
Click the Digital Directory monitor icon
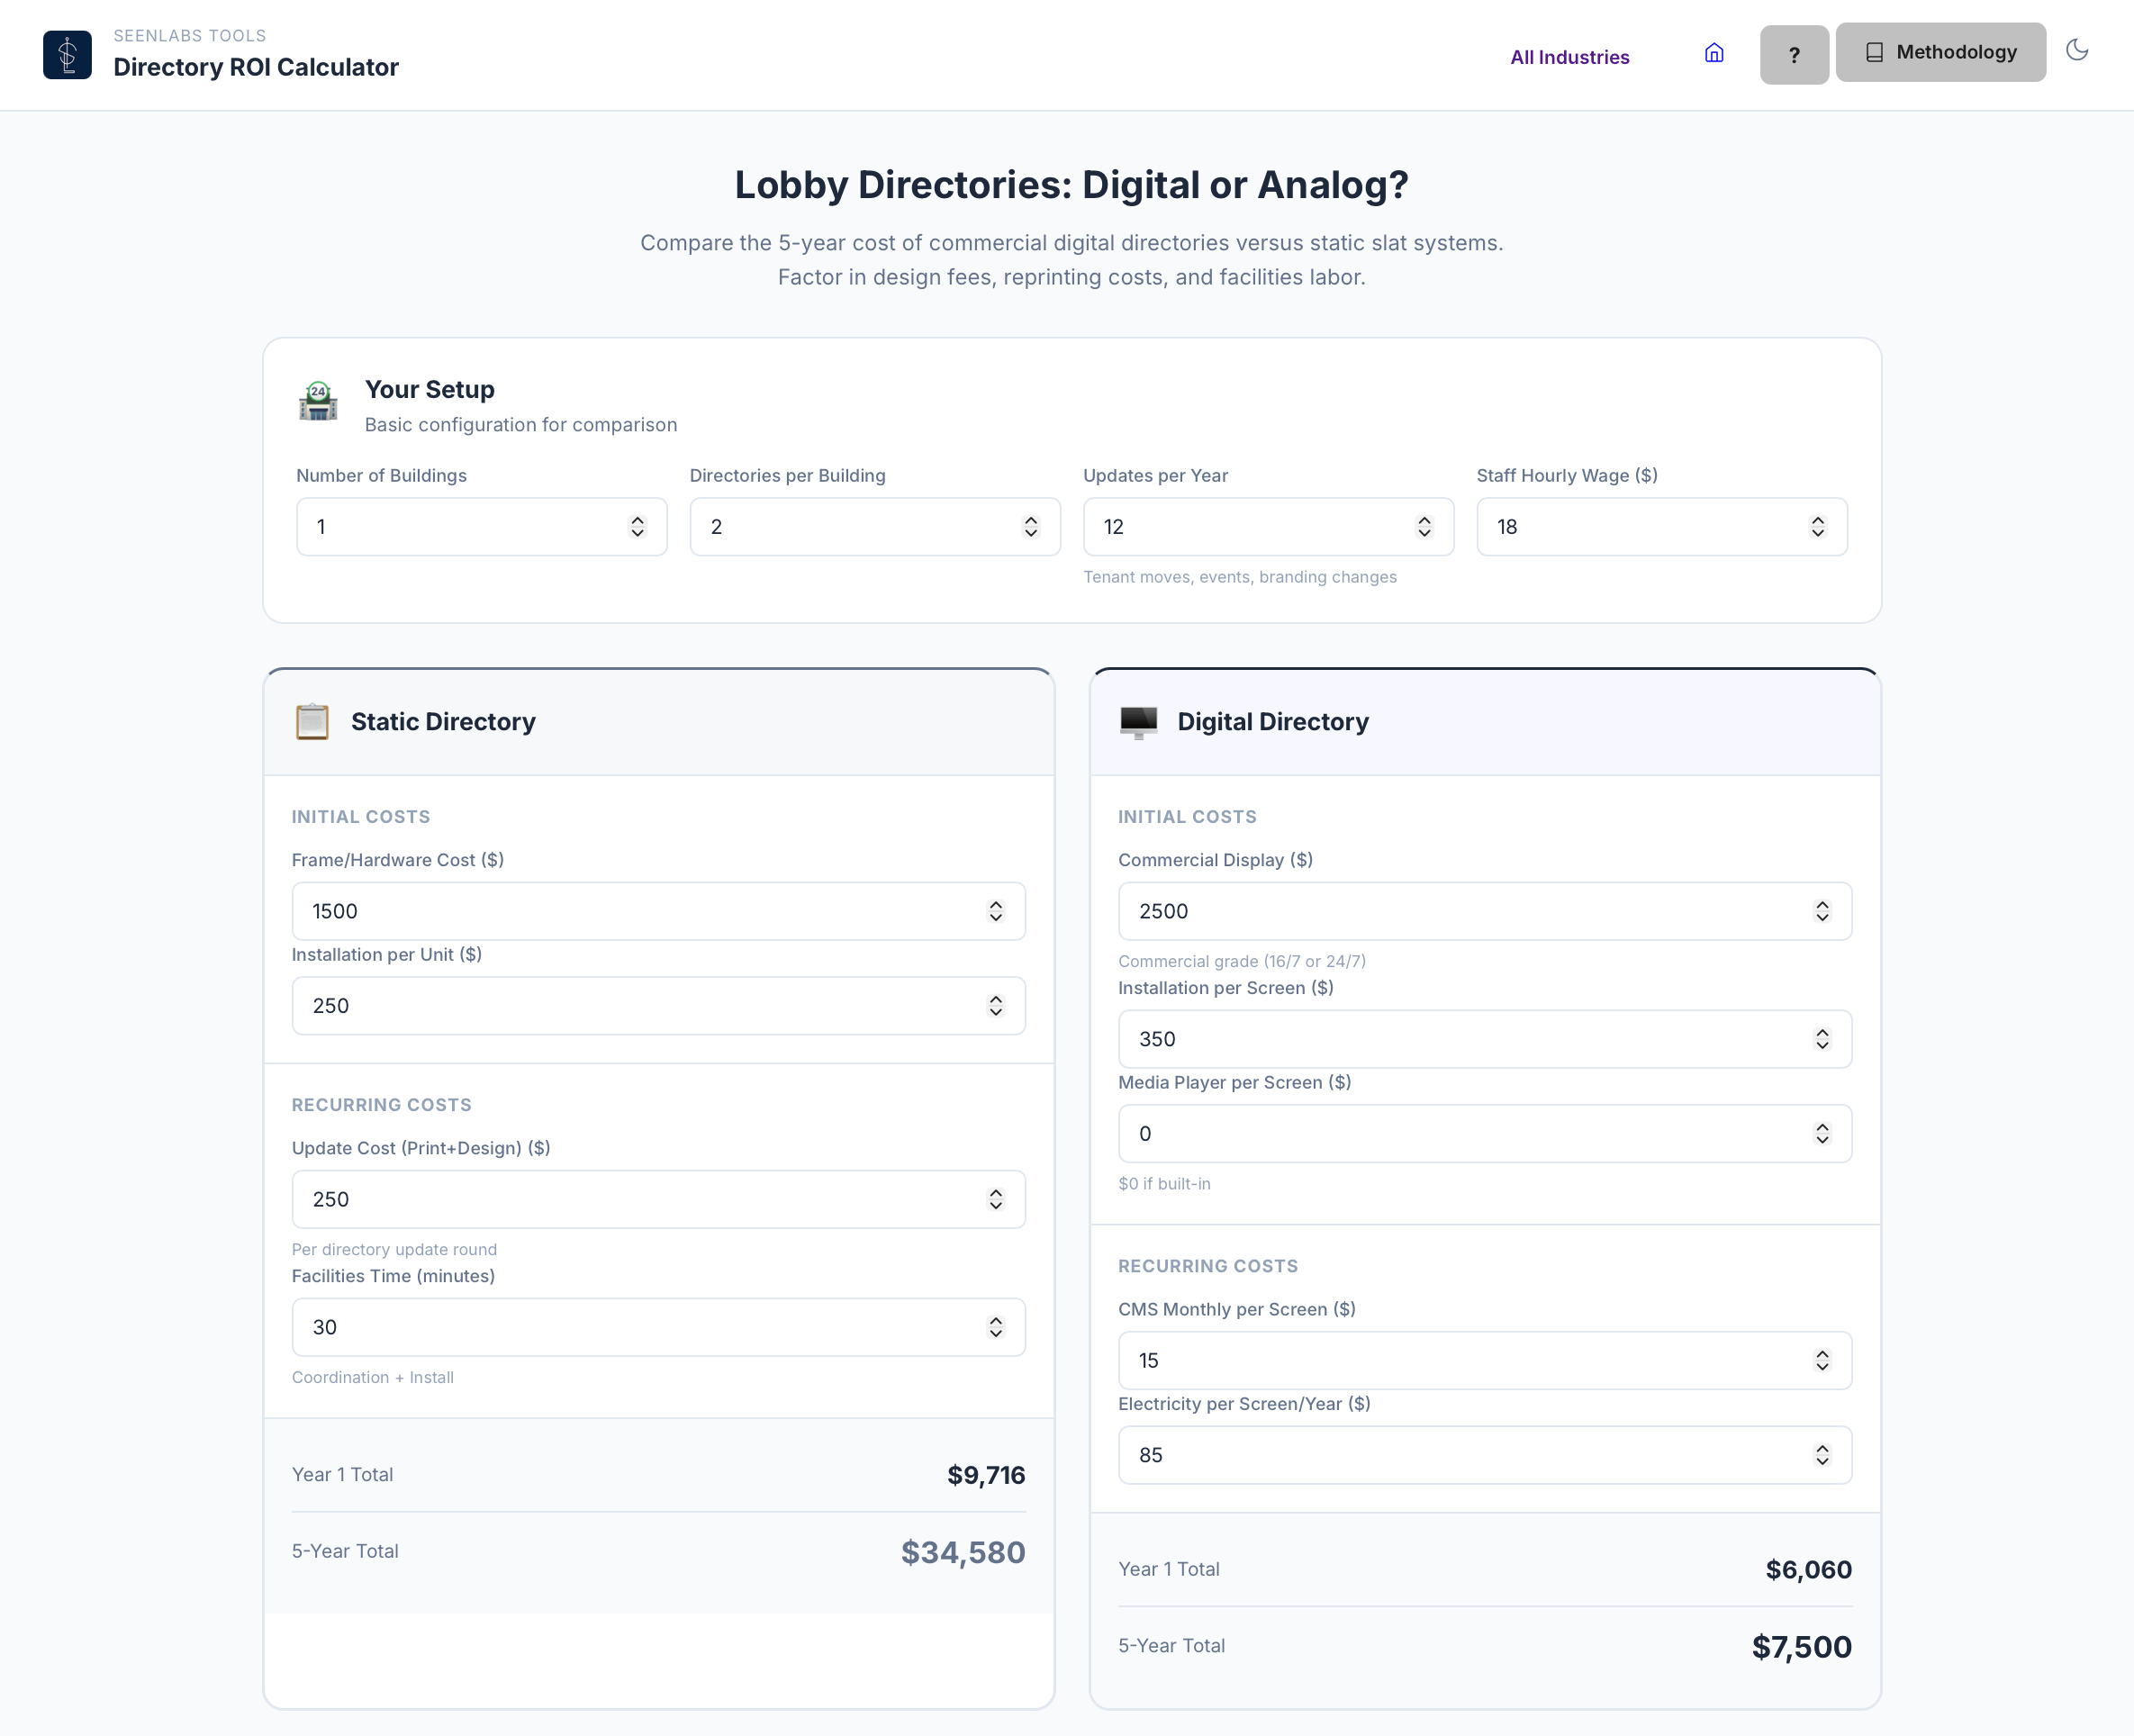1138,721
